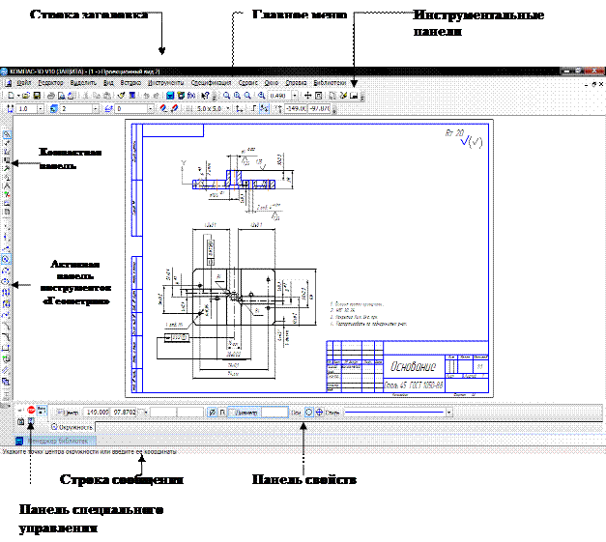The width and height of the screenshot is (606, 542).
Task: Open the zoom scale 0.490 dropdown
Action: click(295, 96)
